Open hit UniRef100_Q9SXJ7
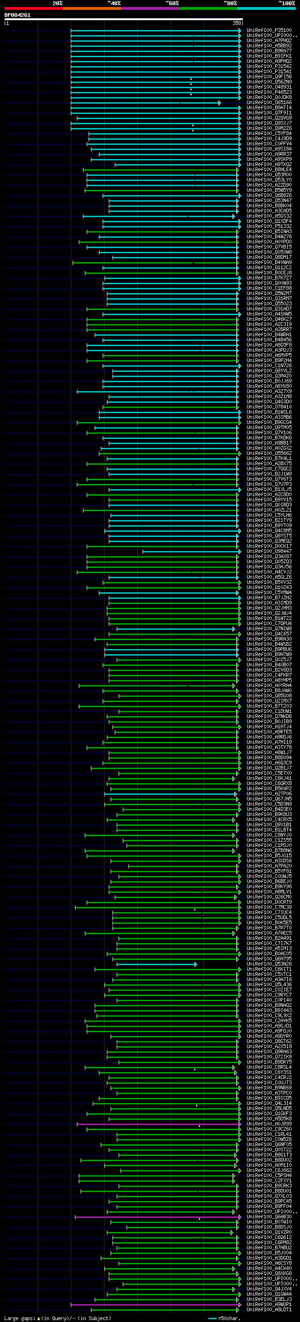 269,123
